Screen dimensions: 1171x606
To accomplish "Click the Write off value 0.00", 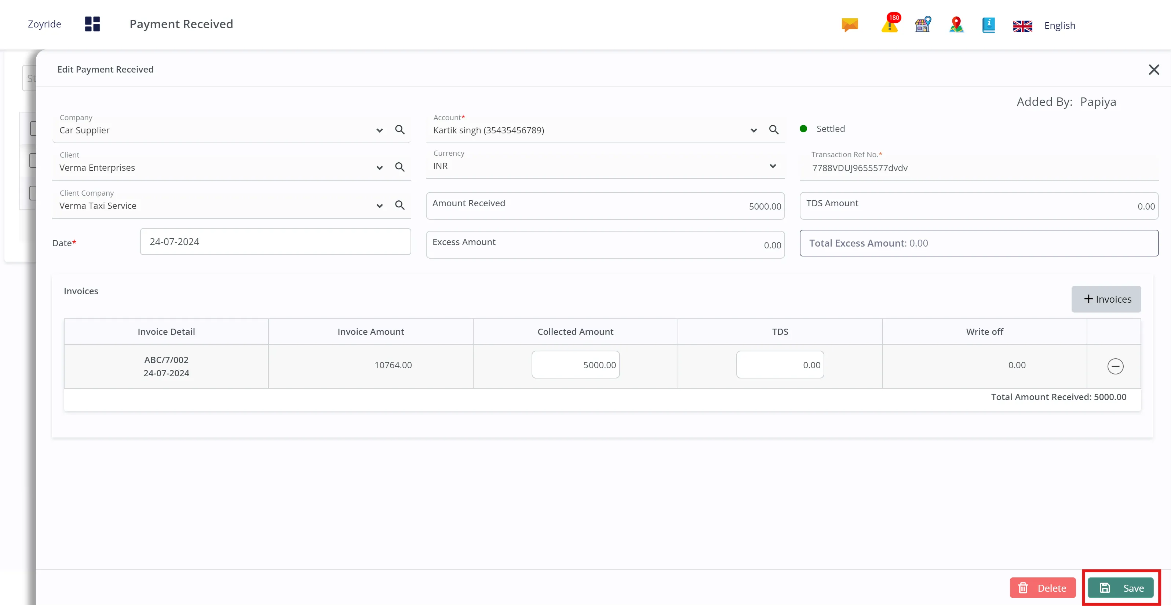I will tap(1017, 365).
